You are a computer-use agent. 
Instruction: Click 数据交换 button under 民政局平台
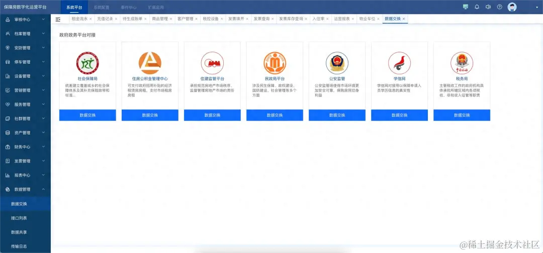coord(275,115)
